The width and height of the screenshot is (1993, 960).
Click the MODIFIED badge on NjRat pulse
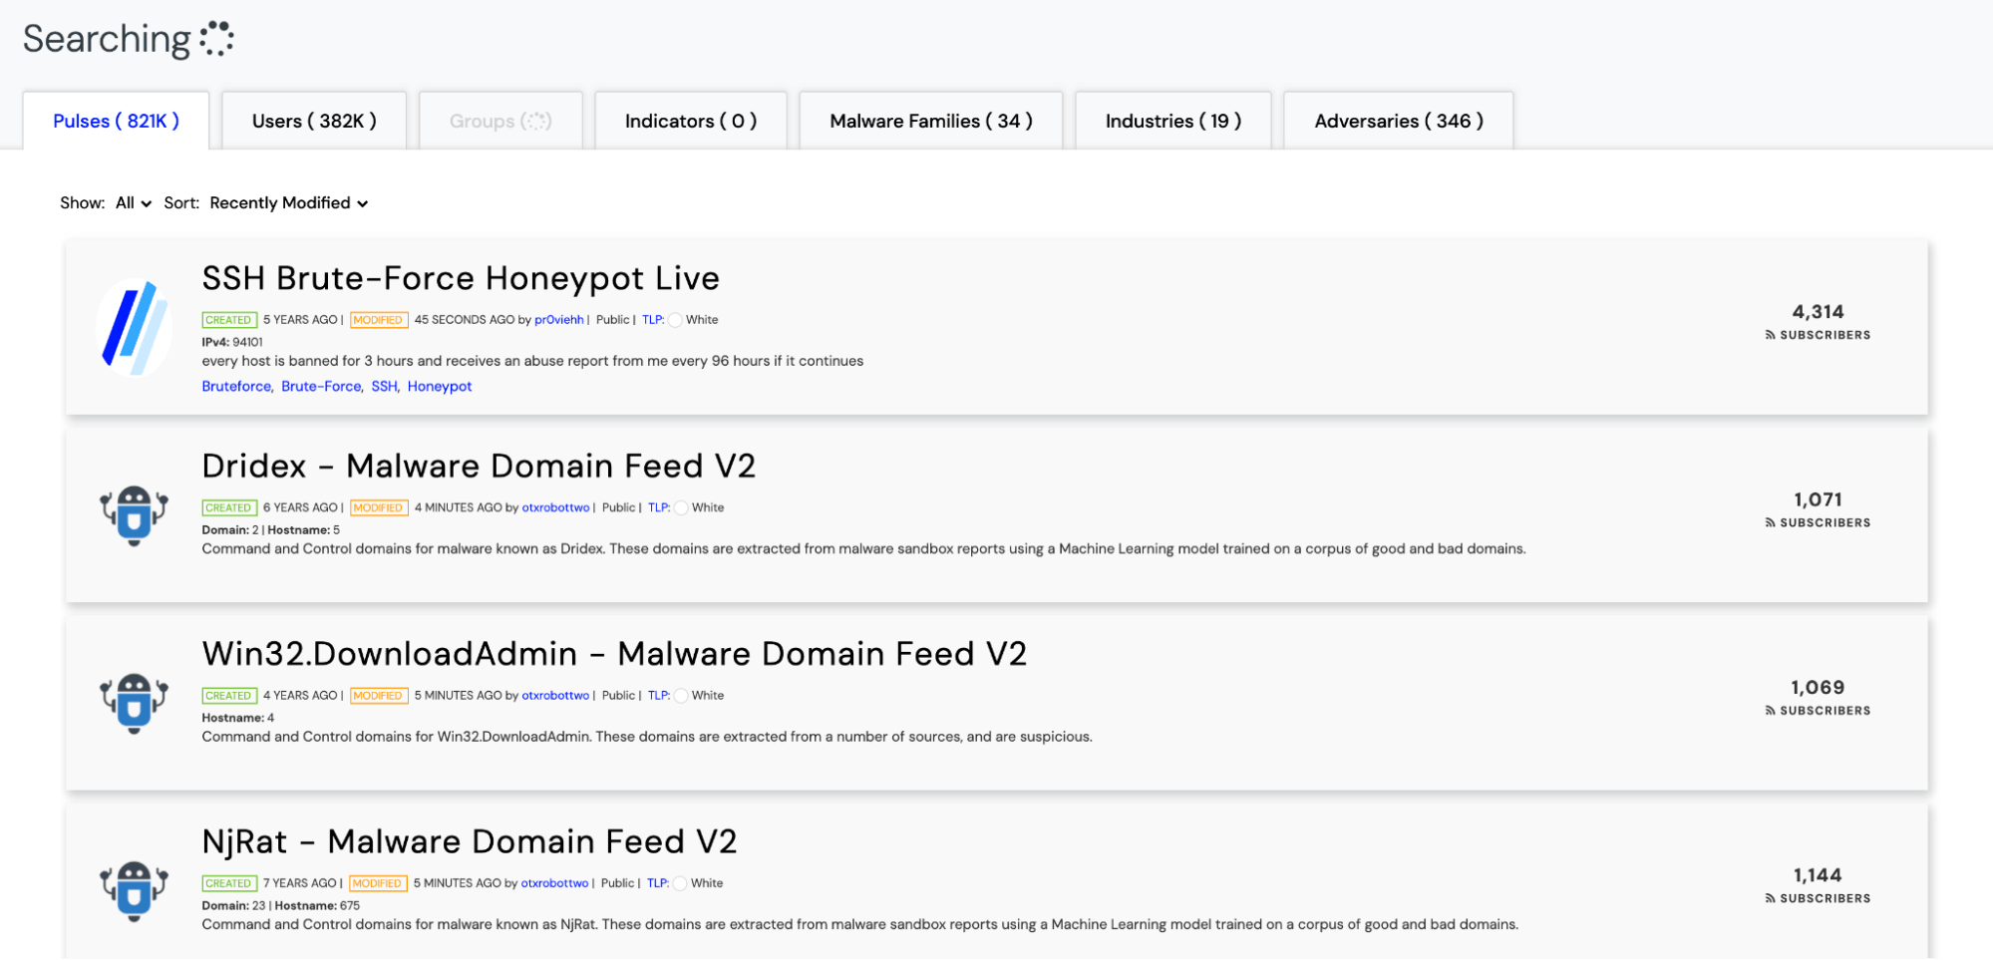point(378,883)
